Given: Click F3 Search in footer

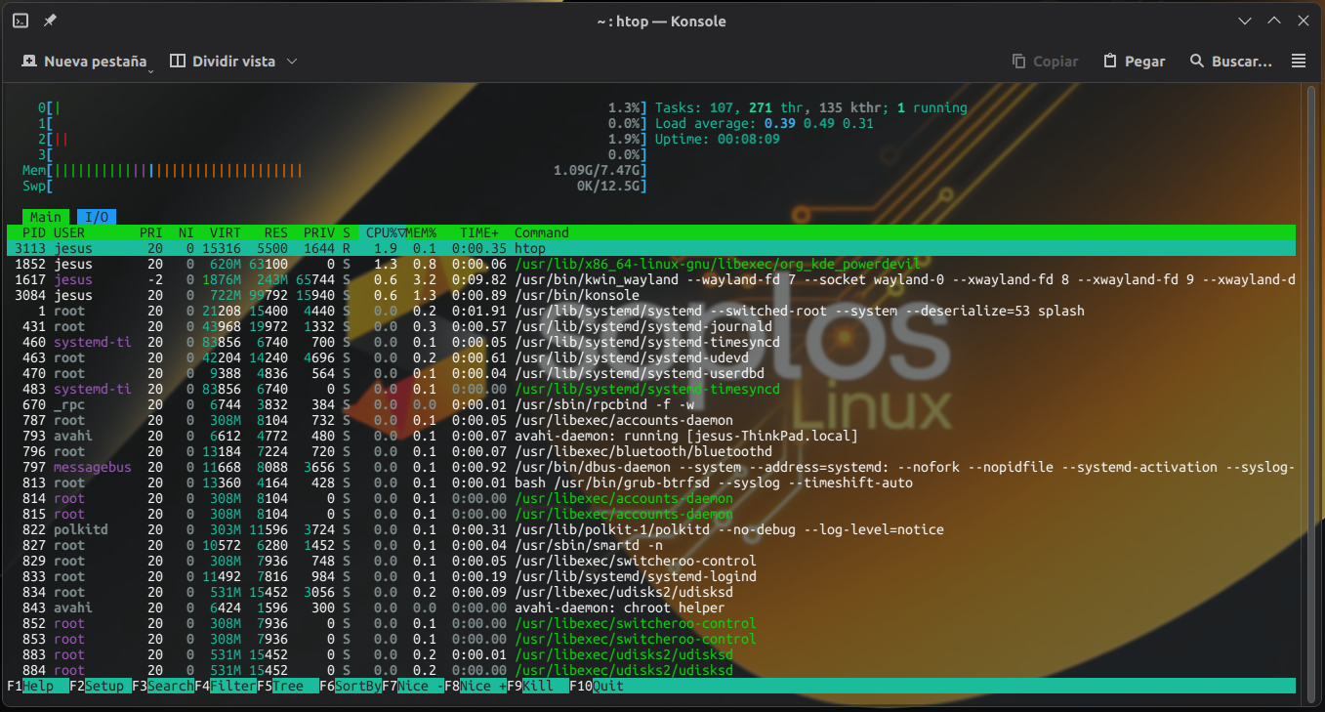Looking at the screenshot, I should 163,686.
